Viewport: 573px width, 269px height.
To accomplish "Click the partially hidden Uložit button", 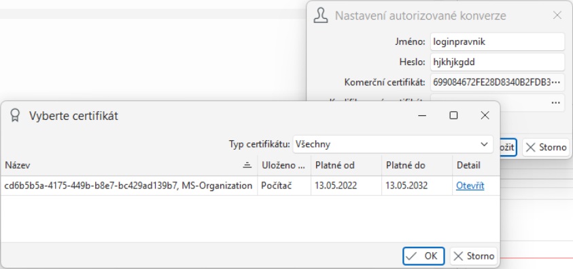I will click(508, 147).
